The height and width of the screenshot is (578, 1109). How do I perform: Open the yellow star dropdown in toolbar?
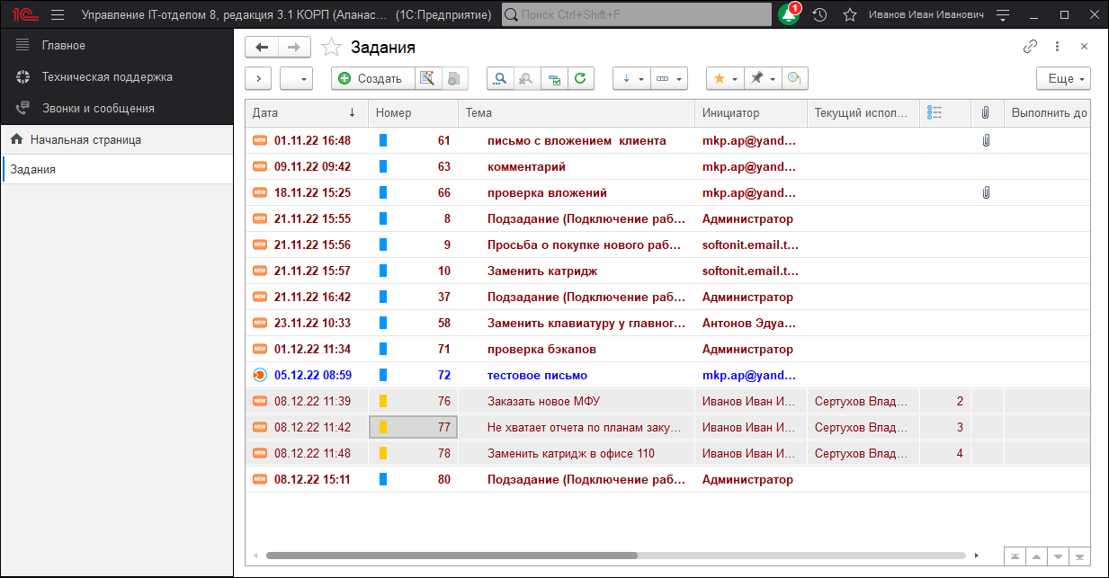(x=724, y=79)
